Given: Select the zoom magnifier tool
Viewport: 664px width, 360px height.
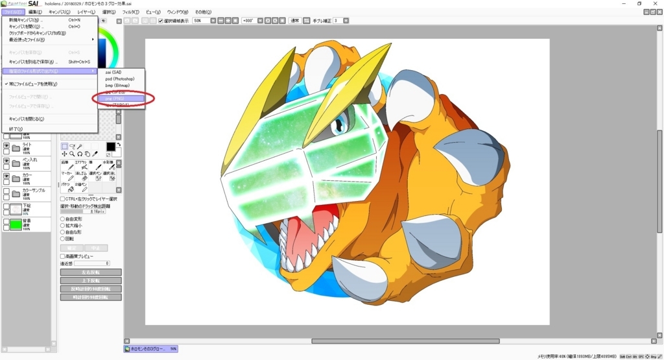Looking at the screenshot, I should tap(72, 154).
